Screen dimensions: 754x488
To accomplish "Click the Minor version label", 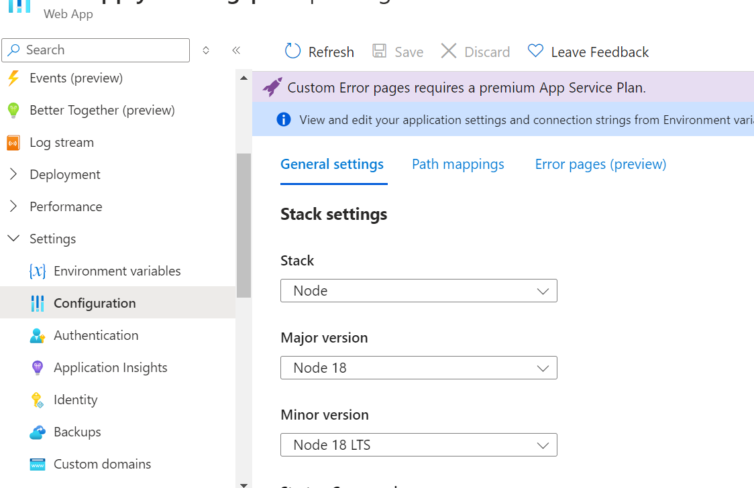I will tap(325, 415).
